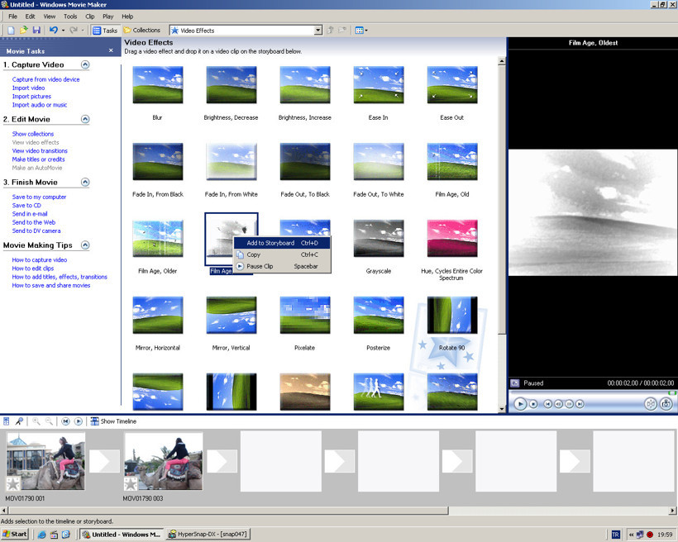The width and height of the screenshot is (678, 542).
Task: Click Save to my computer link
Action: coord(39,197)
